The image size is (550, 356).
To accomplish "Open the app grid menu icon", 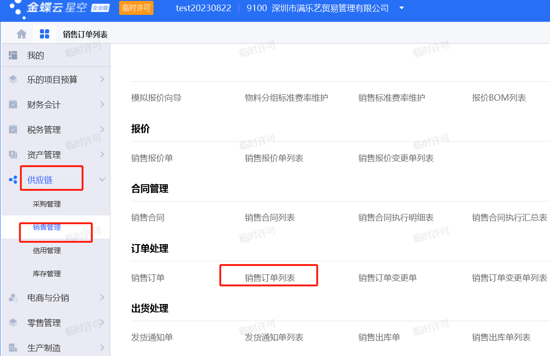I will (x=45, y=34).
